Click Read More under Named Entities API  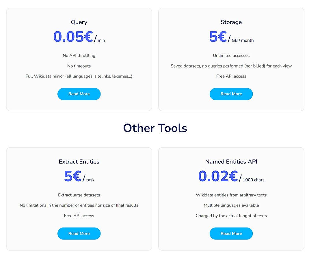(x=231, y=233)
